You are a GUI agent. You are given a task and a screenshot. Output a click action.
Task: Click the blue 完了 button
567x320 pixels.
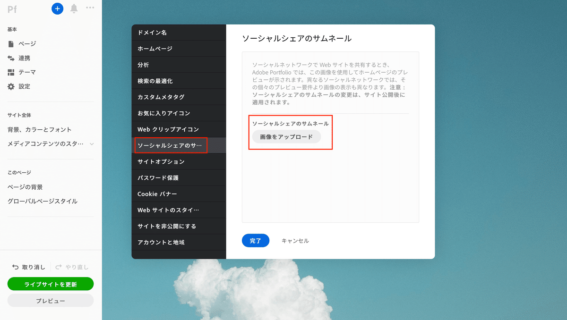tap(256, 241)
